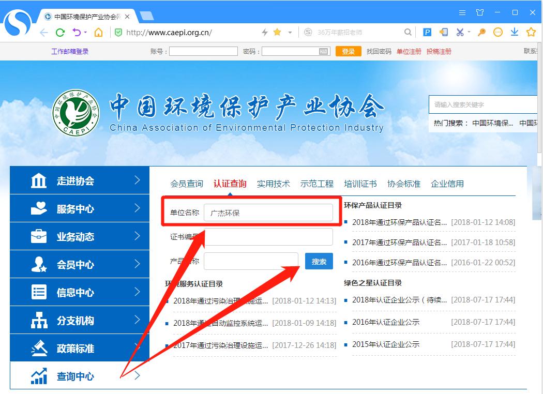
Task: Click the 请输入搜索关键字 search box
Action: (483, 104)
